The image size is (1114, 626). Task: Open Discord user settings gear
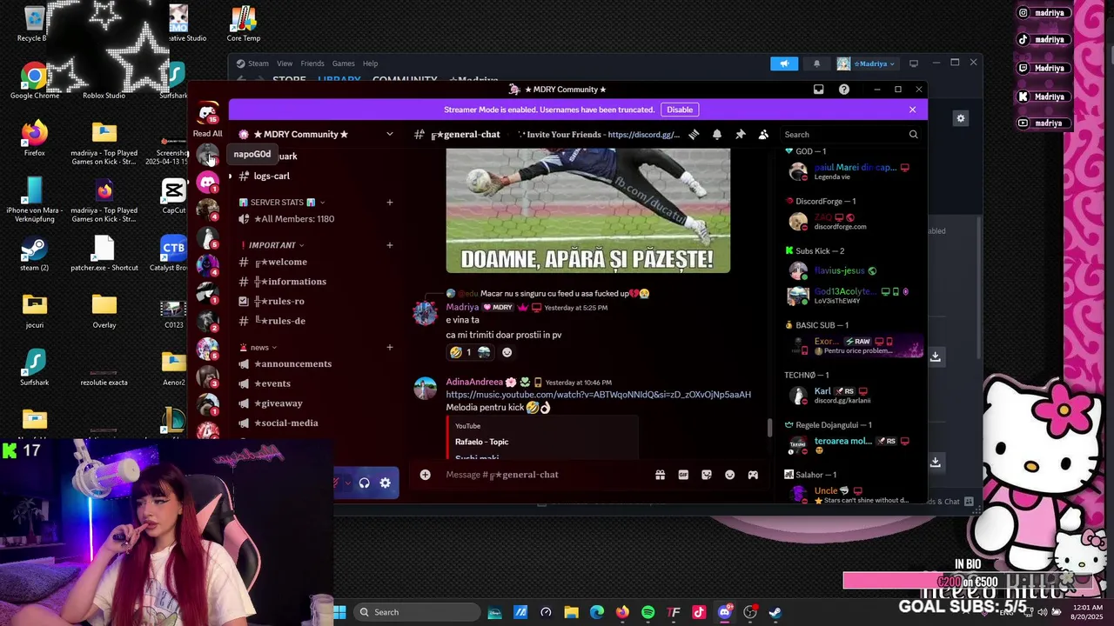386,483
